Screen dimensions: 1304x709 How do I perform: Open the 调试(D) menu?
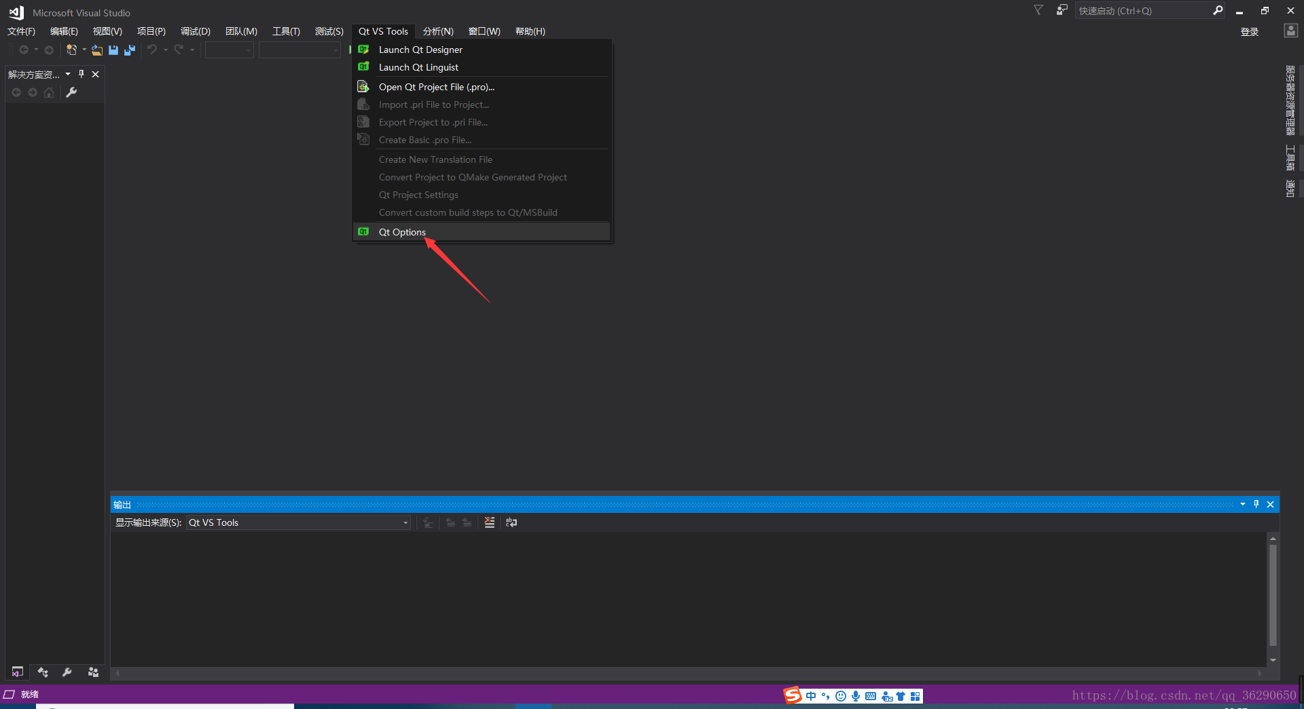195,31
